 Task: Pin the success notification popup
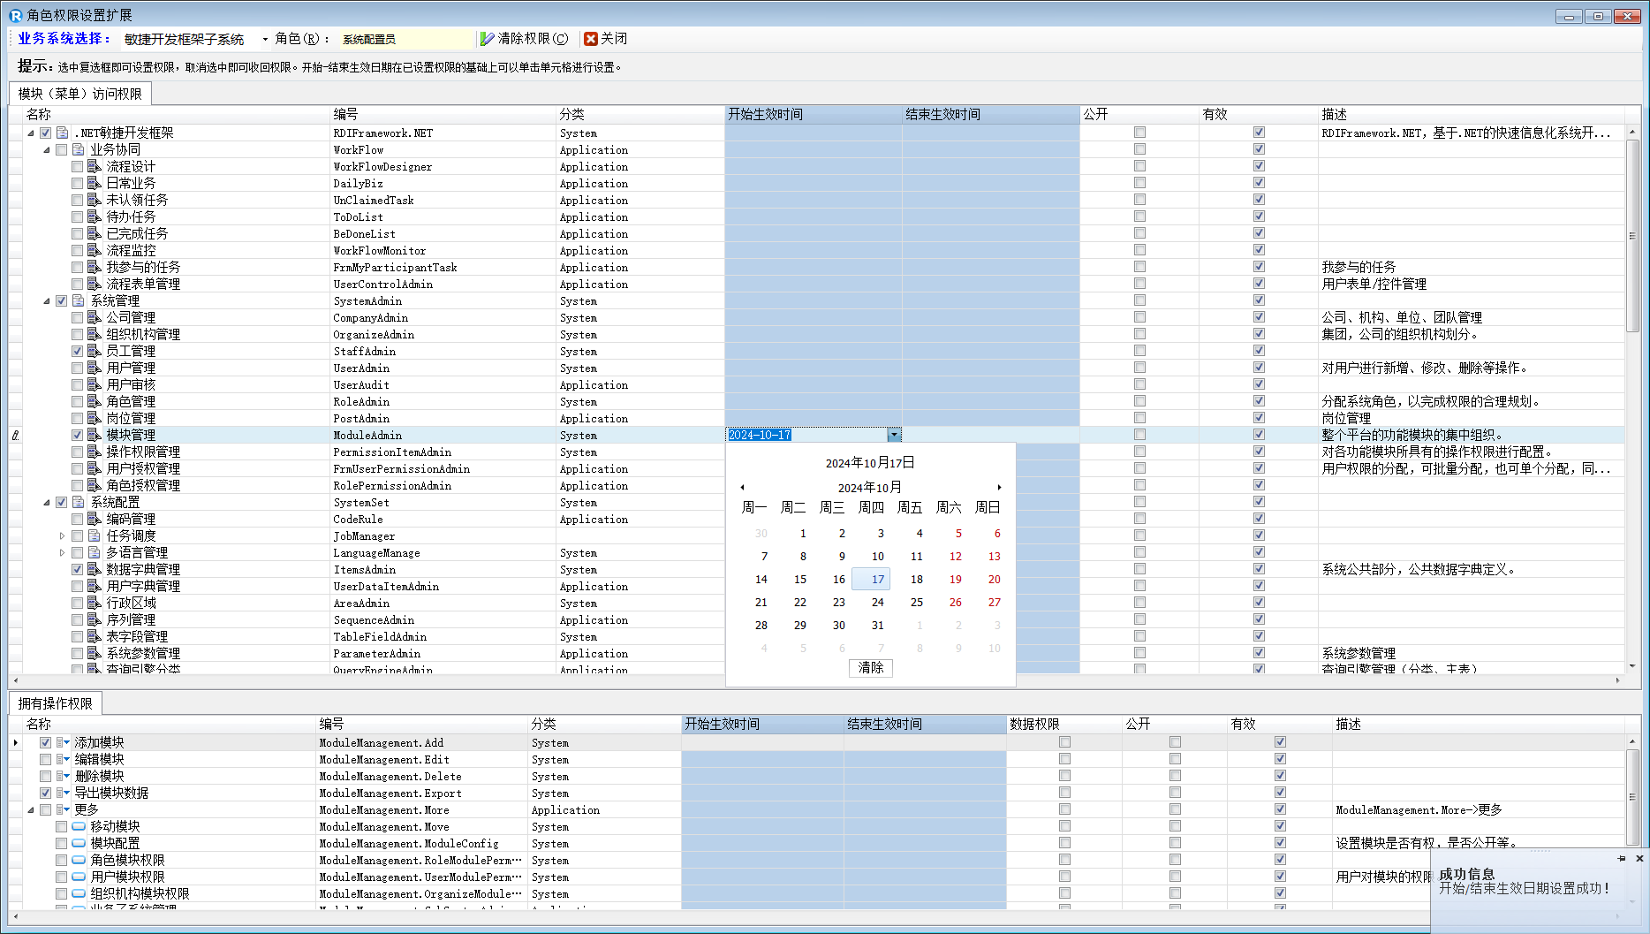pos(1622,858)
